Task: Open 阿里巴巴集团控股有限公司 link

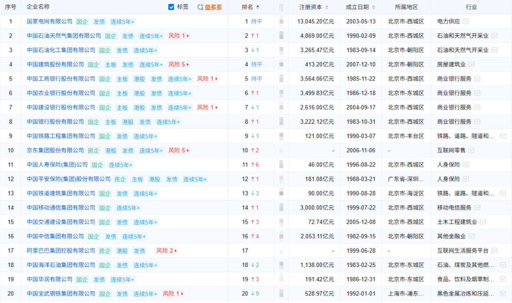Action: pos(61,251)
